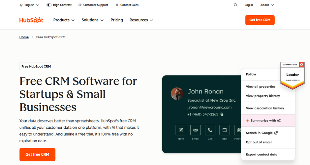Expand the Products menu
Viewport: 310px width, 165px height.
pos(64,20)
